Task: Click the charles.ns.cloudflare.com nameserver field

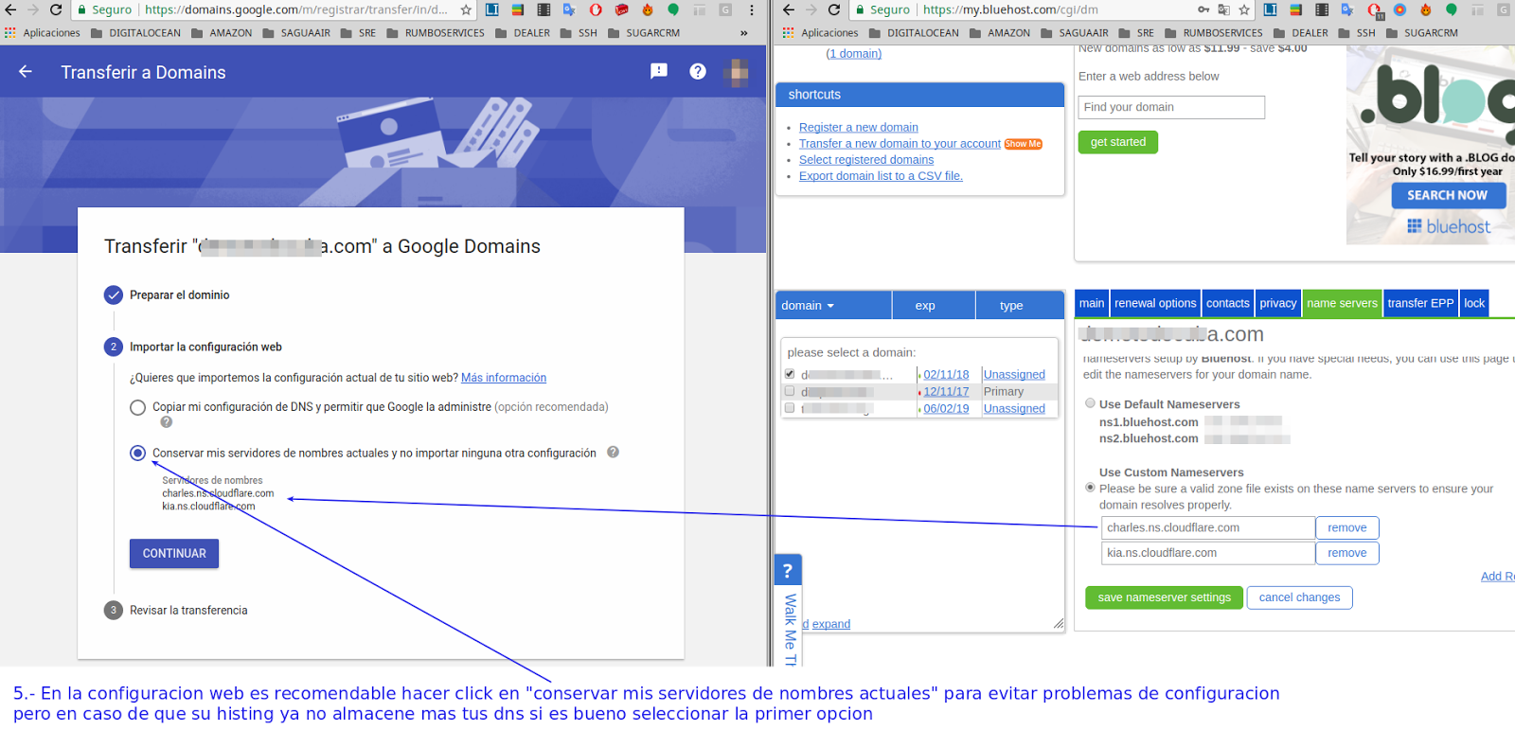Action: 1208,527
